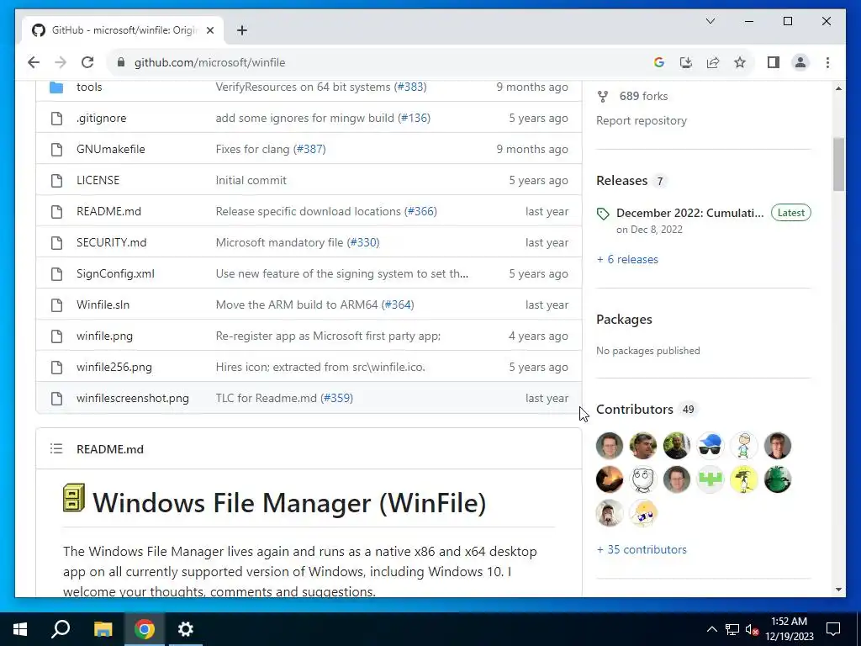Bookmark this tab with star icon
Viewport: 861px width, 646px height.
click(740, 62)
